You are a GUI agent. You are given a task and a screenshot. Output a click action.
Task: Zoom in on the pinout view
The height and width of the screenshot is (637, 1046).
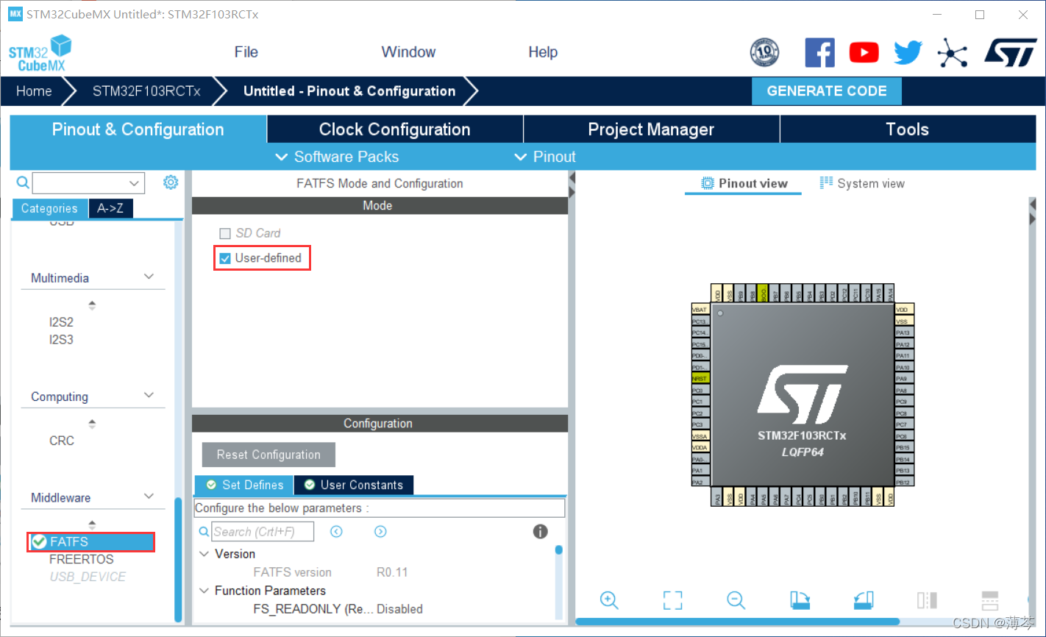tap(609, 600)
